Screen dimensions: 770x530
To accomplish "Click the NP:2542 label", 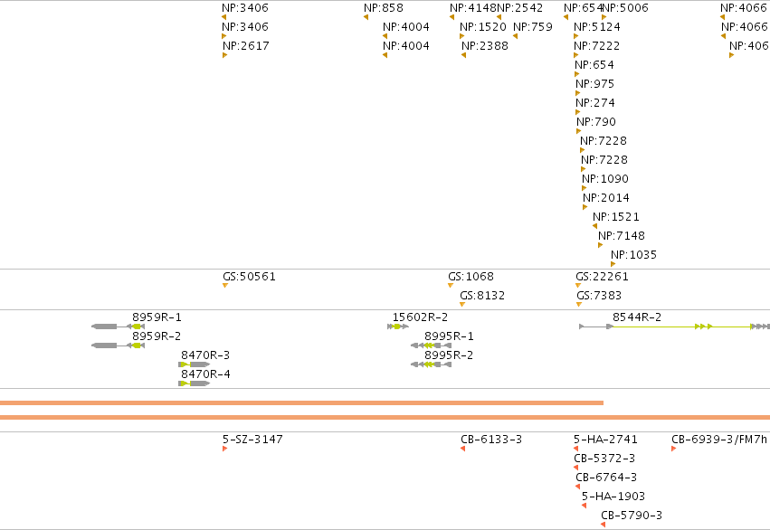I will coord(520,8).
